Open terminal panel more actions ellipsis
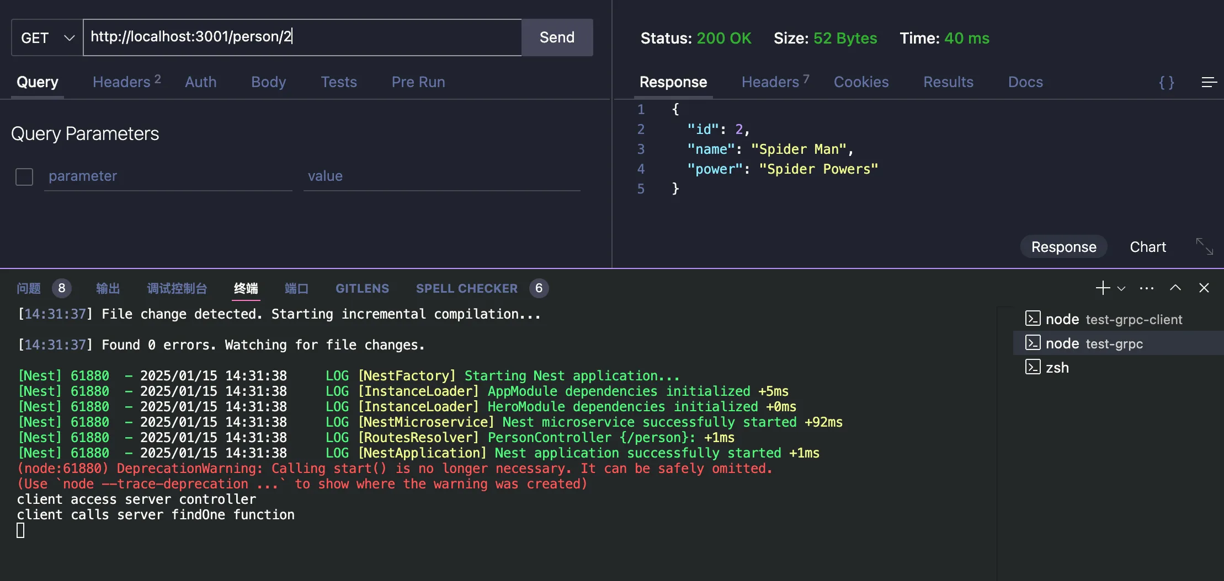Image resolution: width=1224 pixels, height=581 pixels. [1146, 288]
